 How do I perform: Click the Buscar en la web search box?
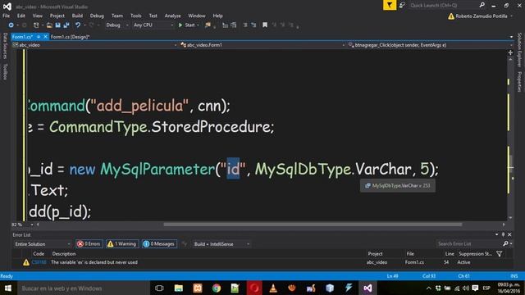tap(83, 288)
